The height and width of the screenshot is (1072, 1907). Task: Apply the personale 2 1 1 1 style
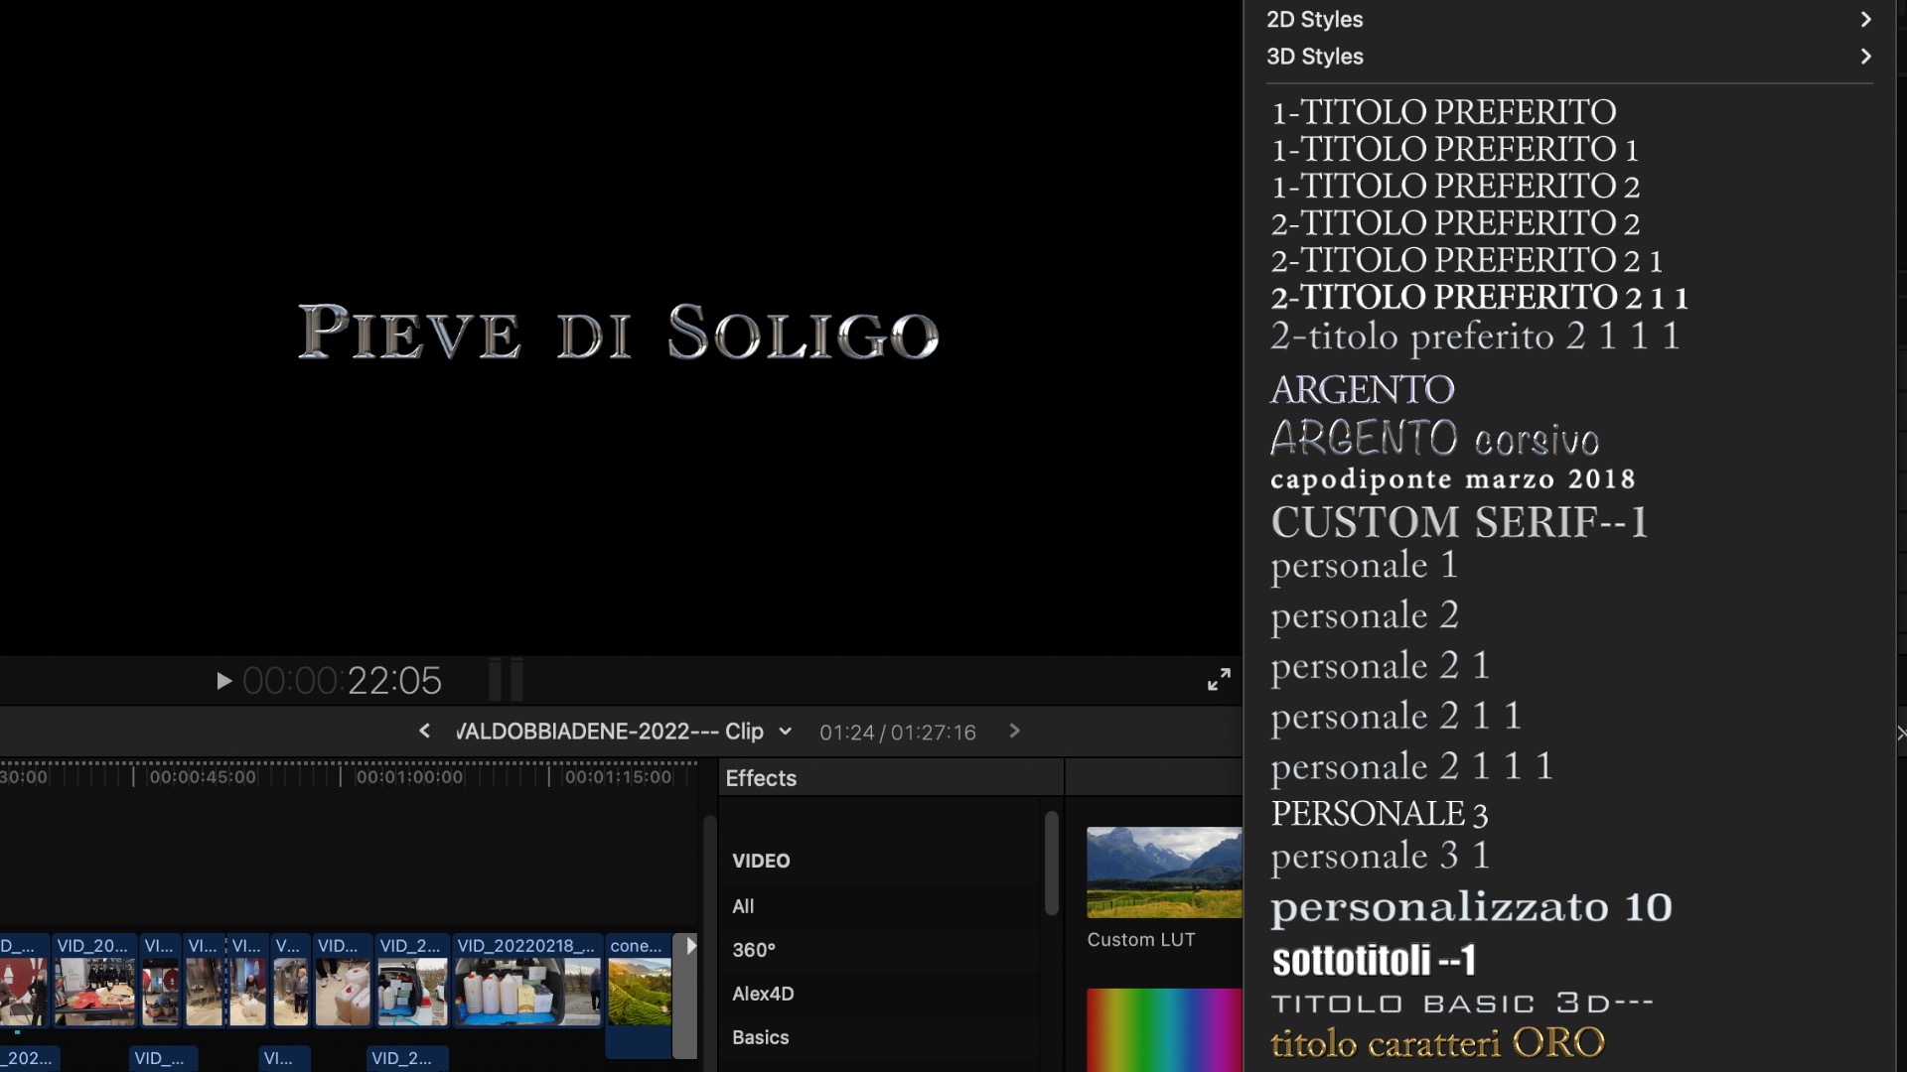(x=1412, y=767)
